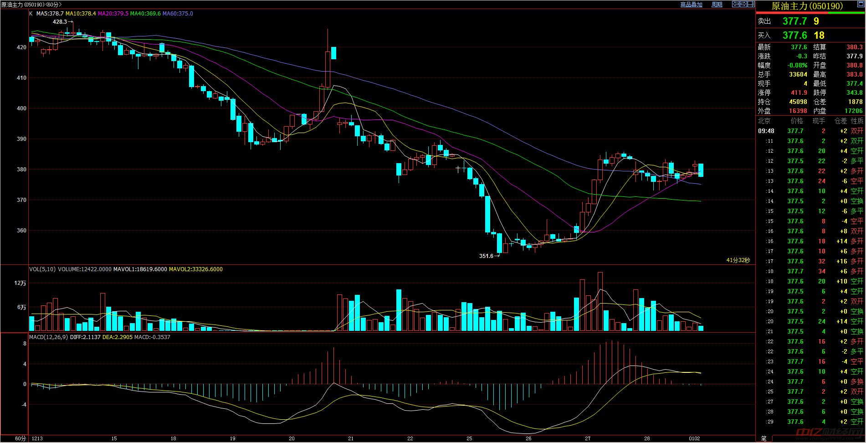Viewport: 866px width, 443px height.
Task: Click the 60分 period label at bottom left
Action: pos(20,438)
